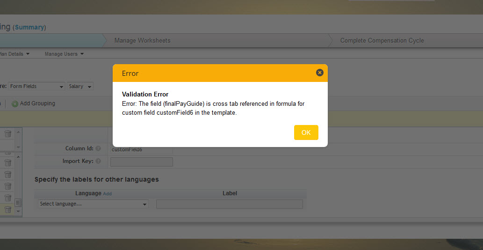This screenshot has height=250, width=483.
Task: Show help for Column Id
Action: pos(98,148)
